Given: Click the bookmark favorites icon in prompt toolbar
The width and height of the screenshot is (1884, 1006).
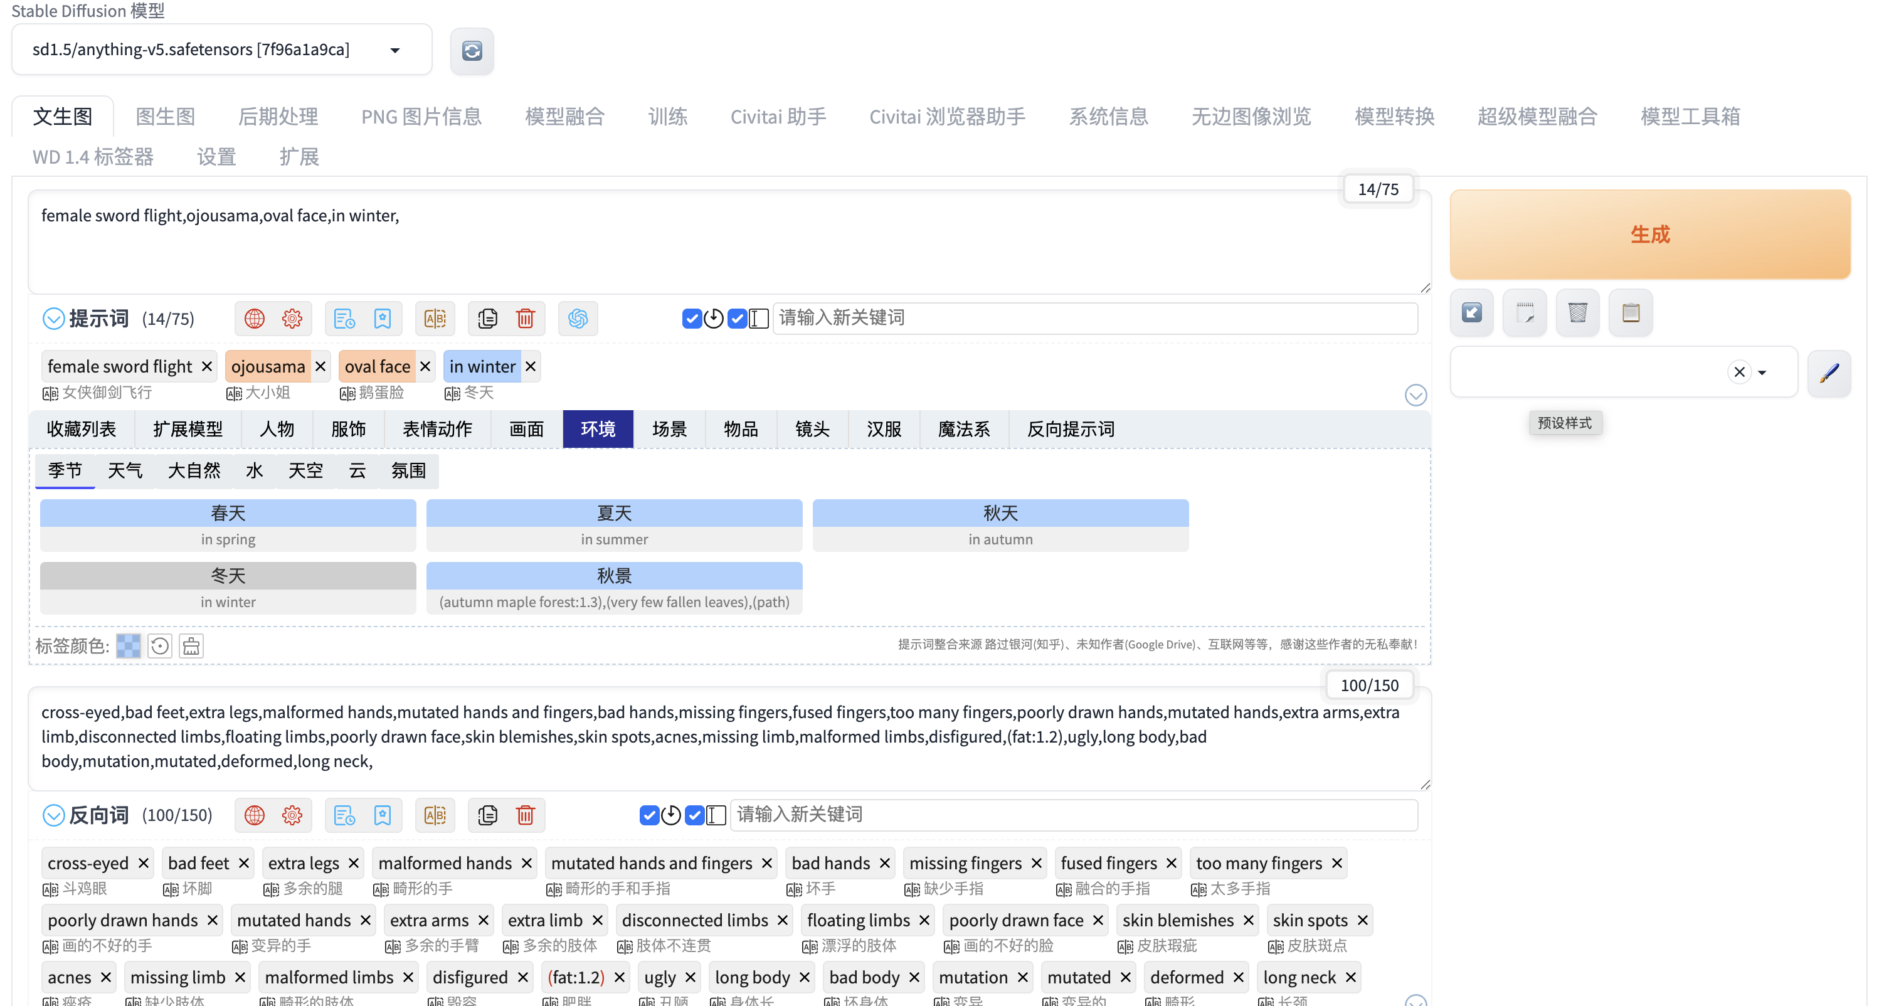Looking at the screenshot, I should click(383, 318).
